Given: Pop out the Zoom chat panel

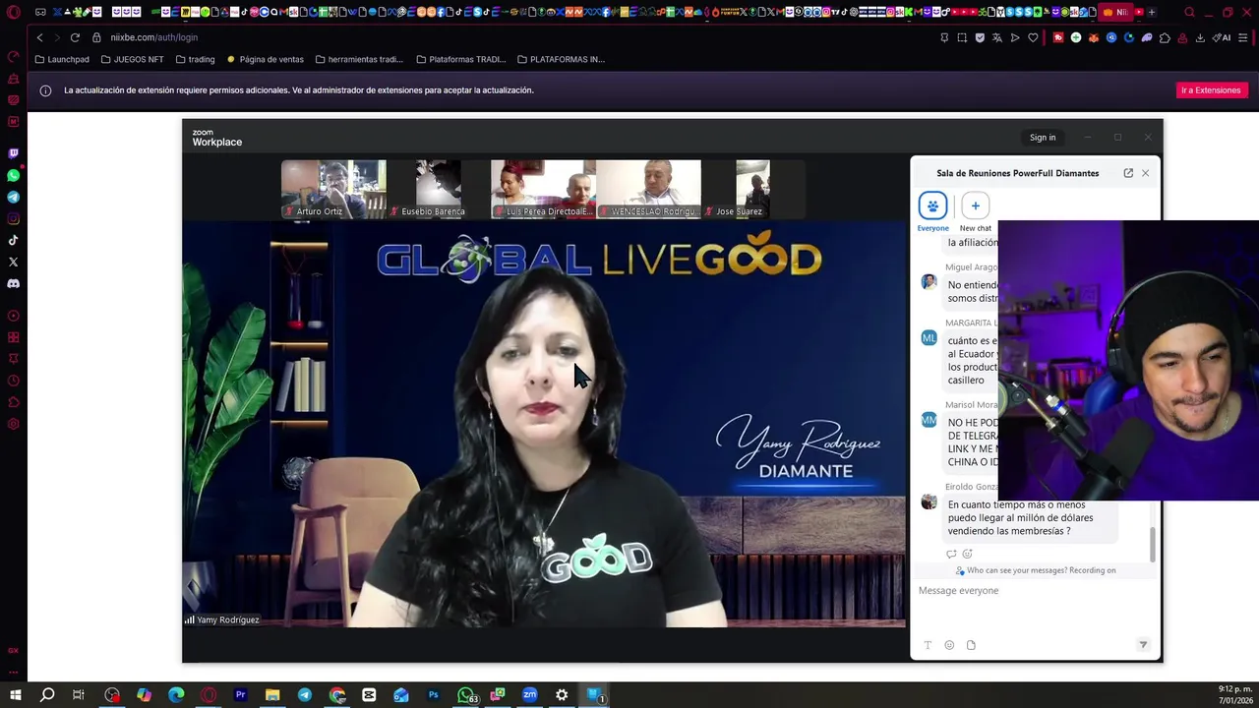Looking at the screenshot, I should coord(1128,173).
